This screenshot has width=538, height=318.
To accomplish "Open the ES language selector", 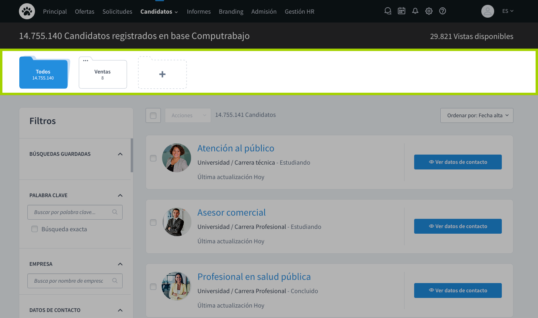I will coord(508,11).
